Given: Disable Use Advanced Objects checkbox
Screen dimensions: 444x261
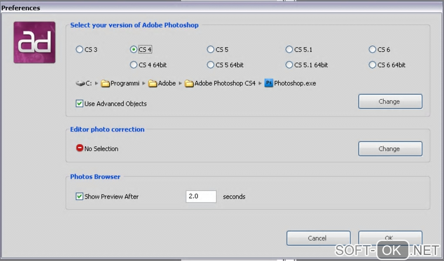Looking at the screenshot, I should [x=80, y=104].
